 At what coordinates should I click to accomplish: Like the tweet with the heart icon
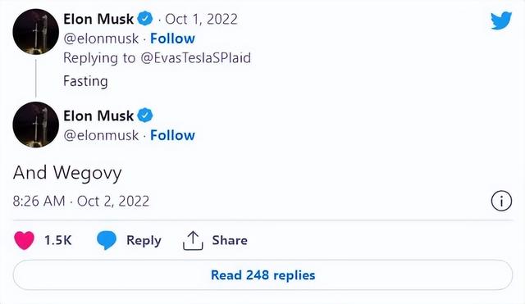[24, 240]
